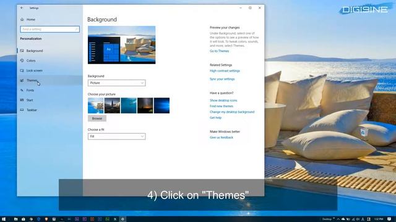
Task: Choose the mountain rock picture thumbnail
Action: [112, 105]
